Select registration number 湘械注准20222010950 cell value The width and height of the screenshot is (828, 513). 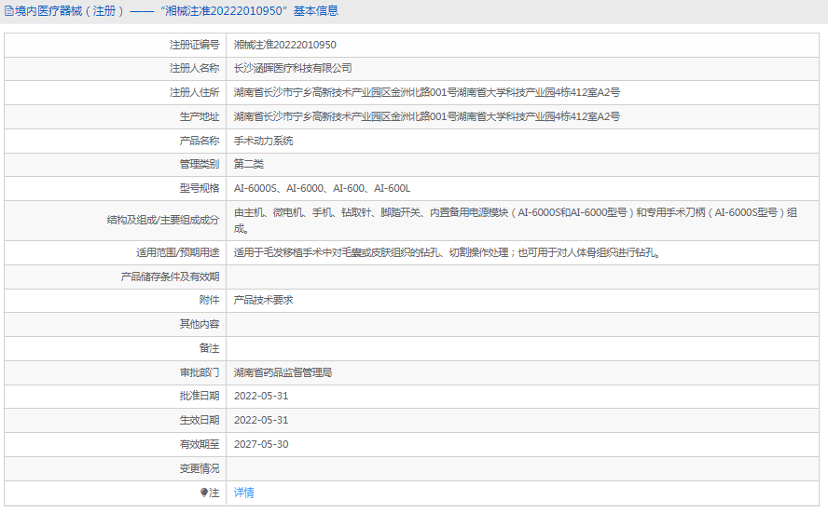[x=285, y=45]
